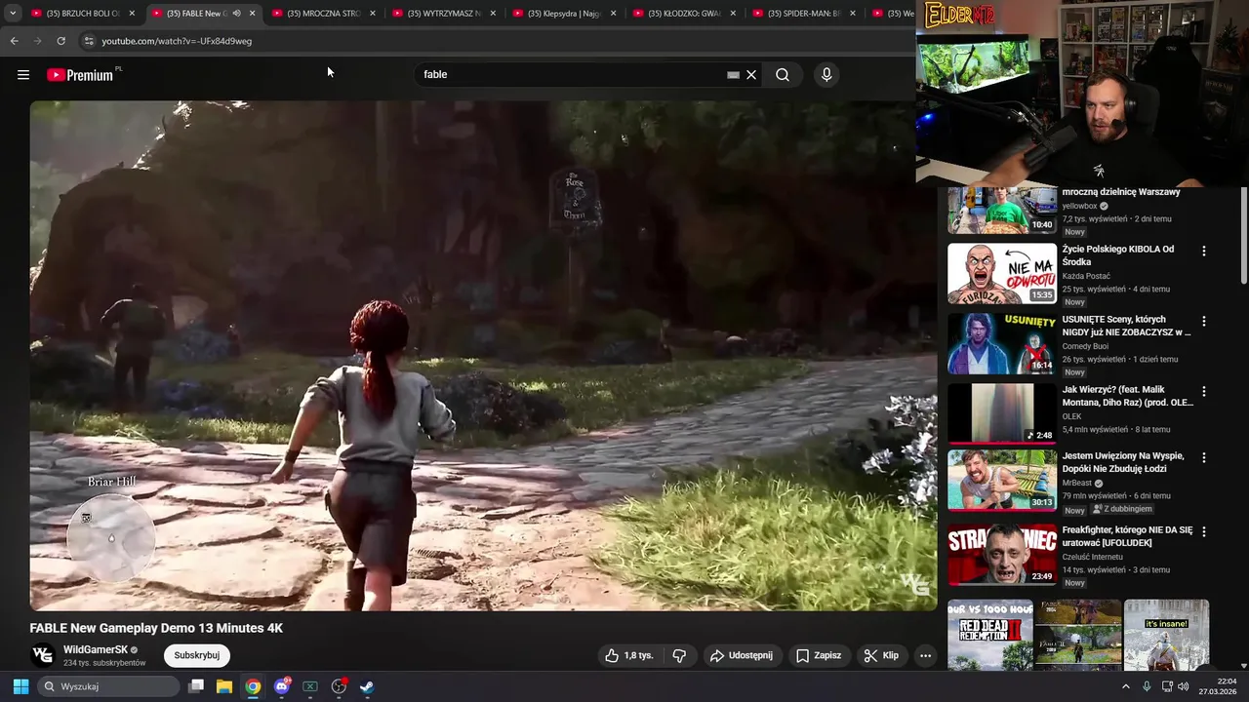Open the MrBeast island video thumbnail

(1002, 480)
